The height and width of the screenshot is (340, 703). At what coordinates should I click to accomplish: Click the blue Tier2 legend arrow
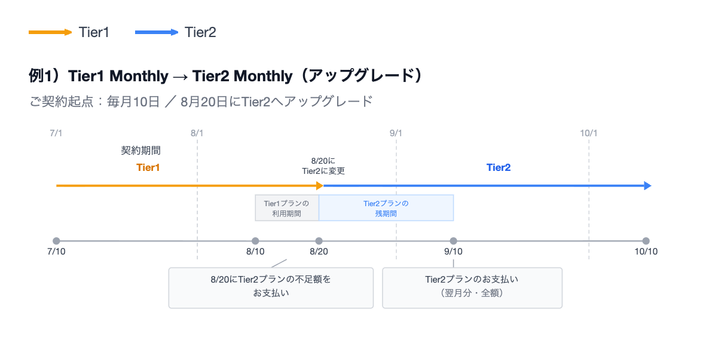coord(157,32)
